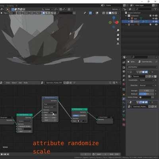Screen dimensions: 159x159
Task: Toggle eye visibility of highlighted outliner row
Action: coord(153,21)
